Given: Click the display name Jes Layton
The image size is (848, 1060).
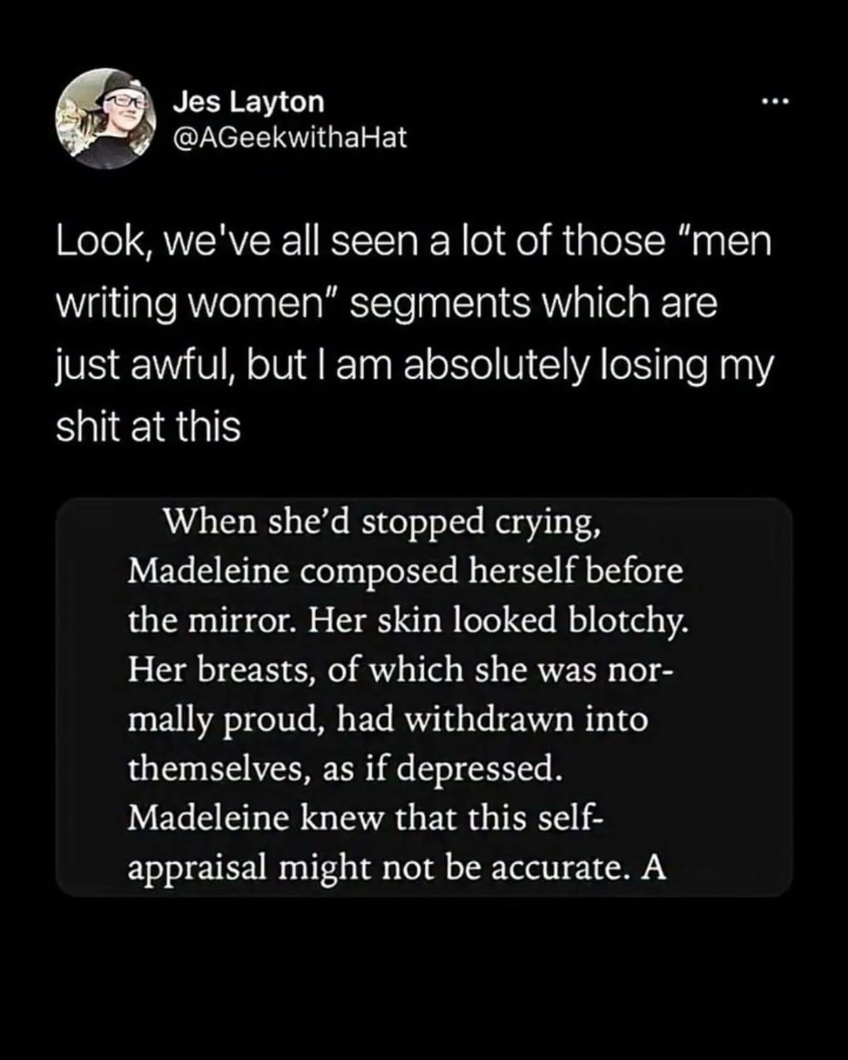Looking at the screenshot, I should pyautogui.click(x=249, y=102).
